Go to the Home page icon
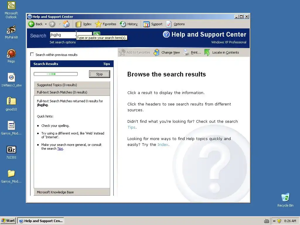300x225 pixels. pos(66,24)
